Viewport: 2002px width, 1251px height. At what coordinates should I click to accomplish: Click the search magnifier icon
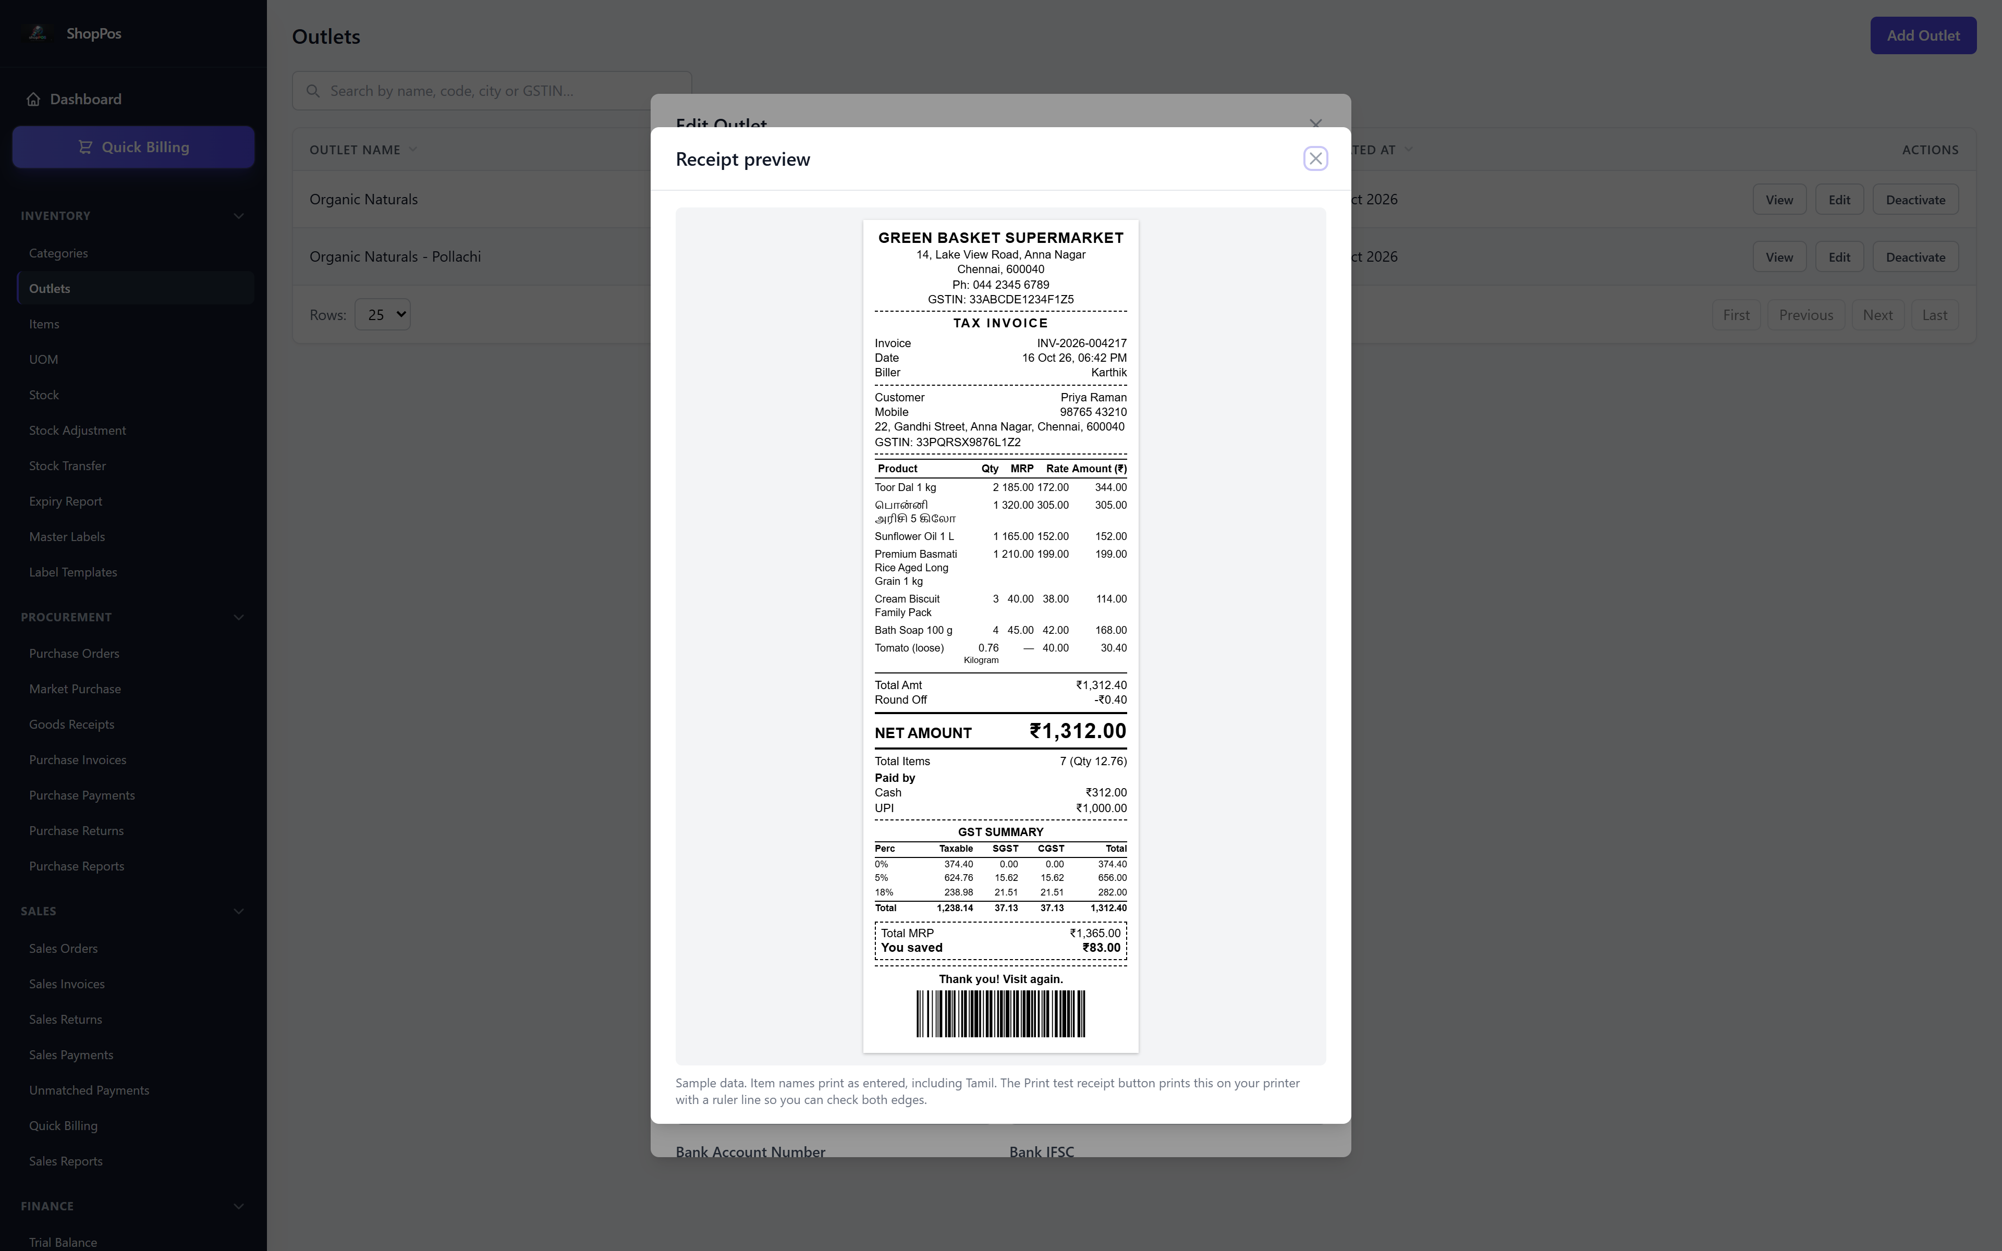313,91
